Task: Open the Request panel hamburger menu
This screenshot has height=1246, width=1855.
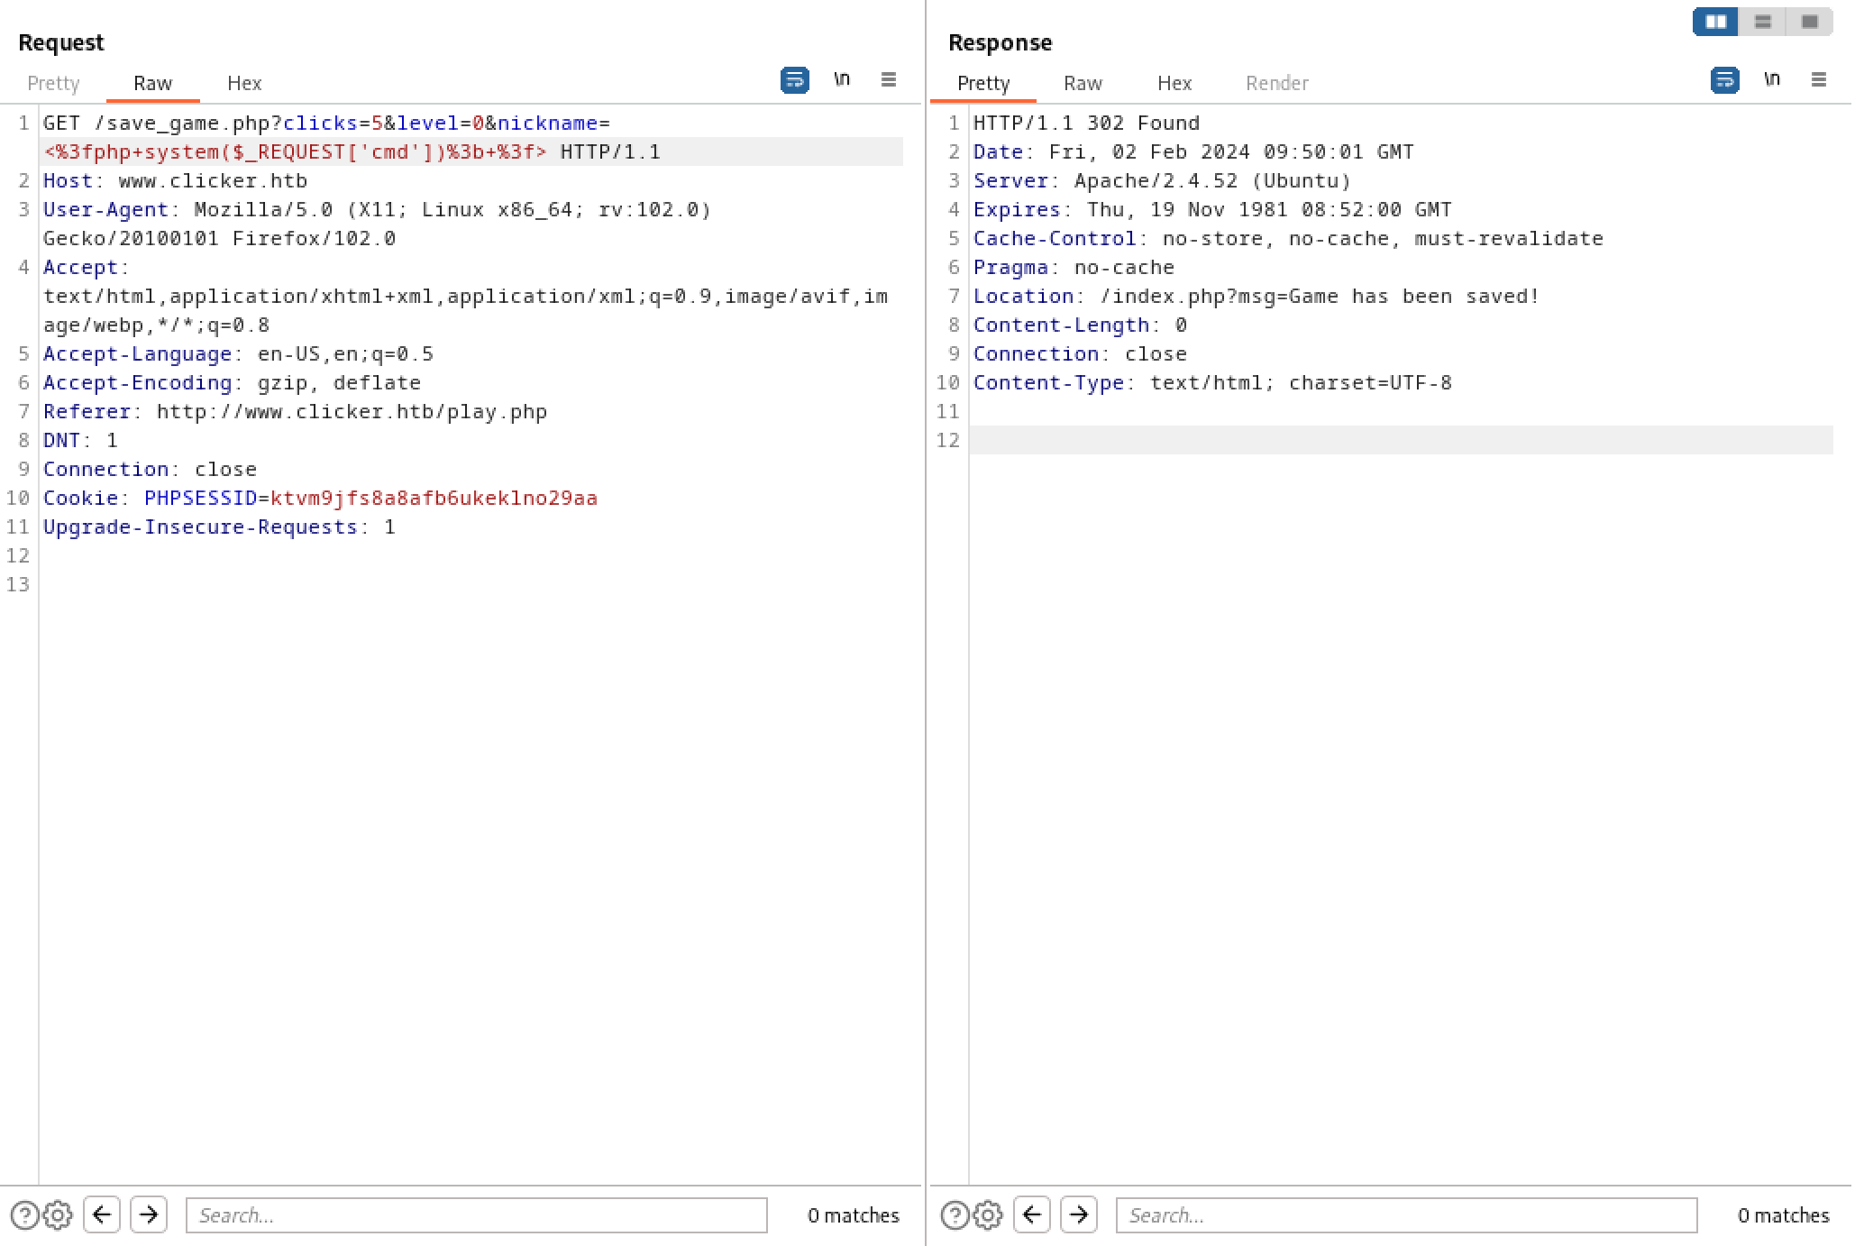Action: coord(889,79)
